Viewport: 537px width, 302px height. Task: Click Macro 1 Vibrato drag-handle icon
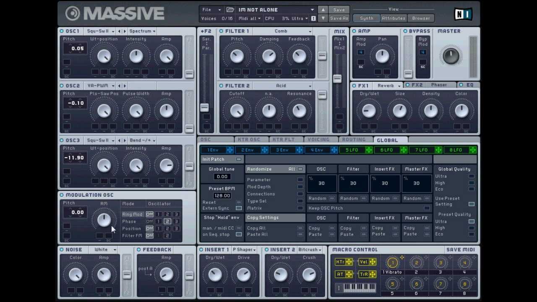pos(402,258)
